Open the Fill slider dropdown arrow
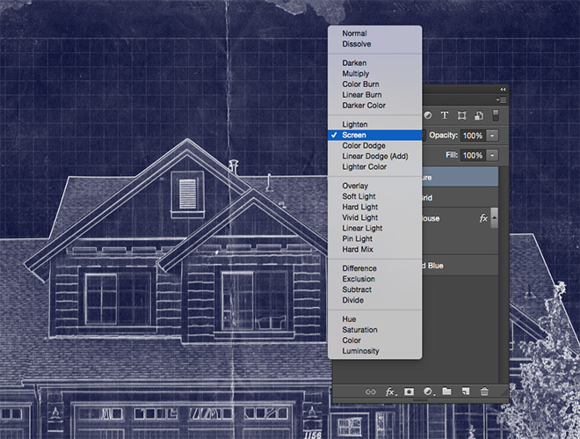 point(492,155)
